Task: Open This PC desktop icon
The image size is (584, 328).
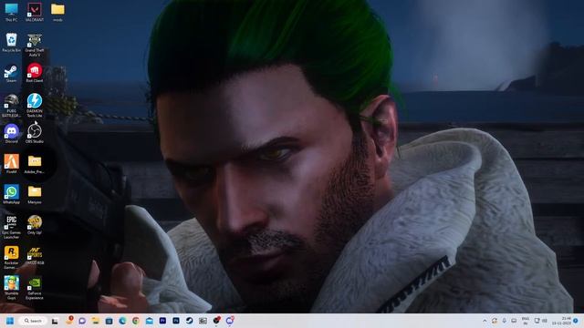Action: pyautogui.click(x=11, y=12)
